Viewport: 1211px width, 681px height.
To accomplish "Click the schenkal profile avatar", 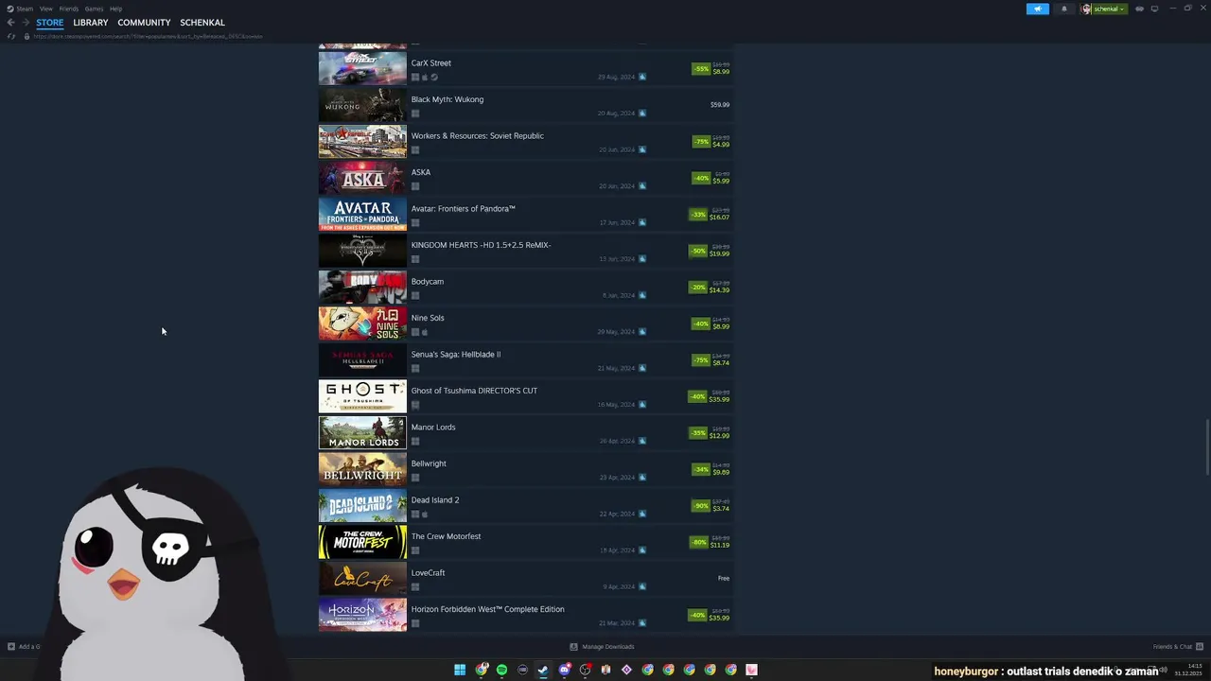I will [1087, 9].
